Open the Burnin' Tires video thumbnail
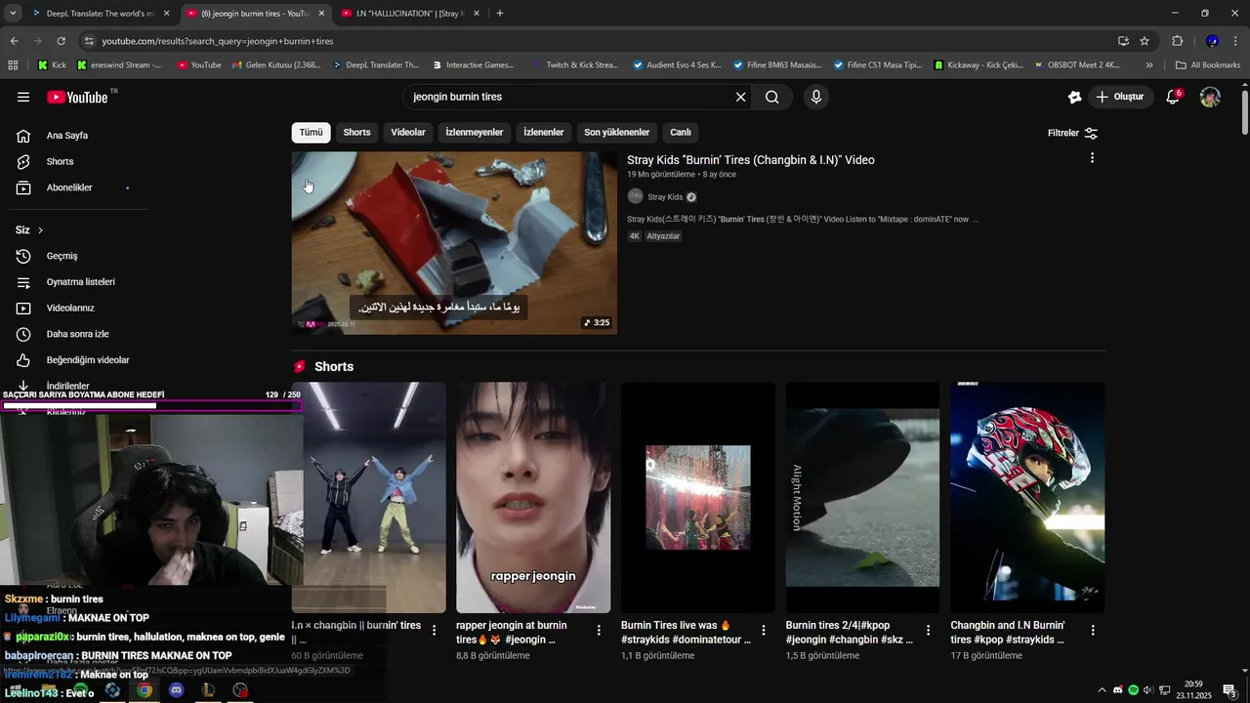The width and height of the screenshot is (1250, 703). coord(454,243)
